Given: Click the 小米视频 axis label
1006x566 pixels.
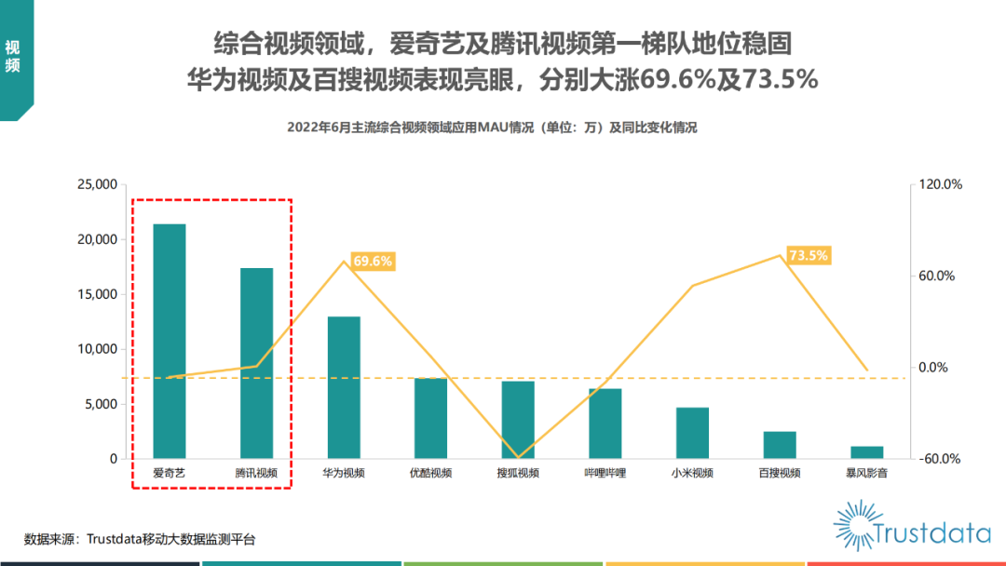Looking at the screenshot, I should coord(692,474).
